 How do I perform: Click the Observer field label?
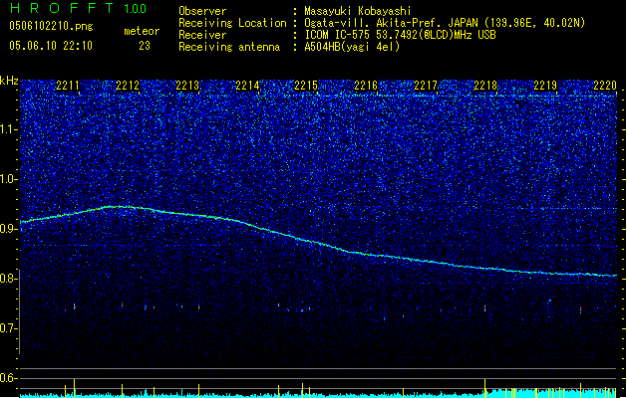coord(202,11)
